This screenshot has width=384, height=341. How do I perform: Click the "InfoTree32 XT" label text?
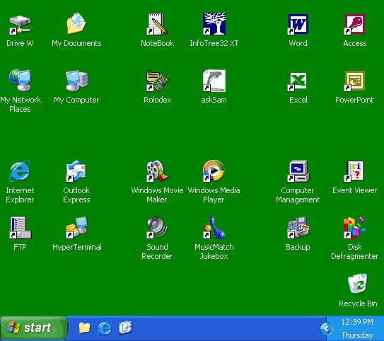214,43
